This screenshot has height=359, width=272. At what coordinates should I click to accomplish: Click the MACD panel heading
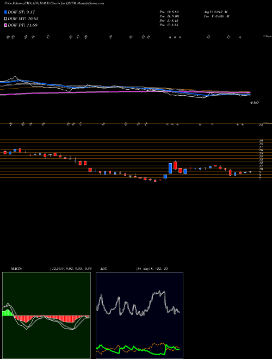[x=16, y=269]
